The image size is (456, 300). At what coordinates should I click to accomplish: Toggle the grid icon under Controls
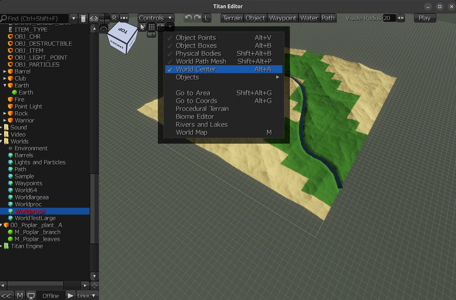click(x=152, y=27)
